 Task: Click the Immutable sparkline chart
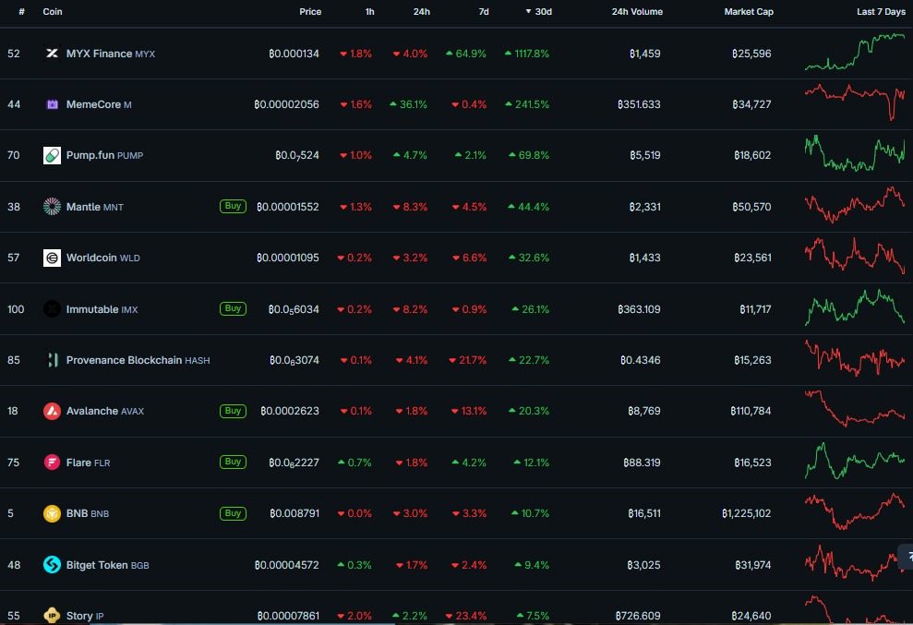855,307
